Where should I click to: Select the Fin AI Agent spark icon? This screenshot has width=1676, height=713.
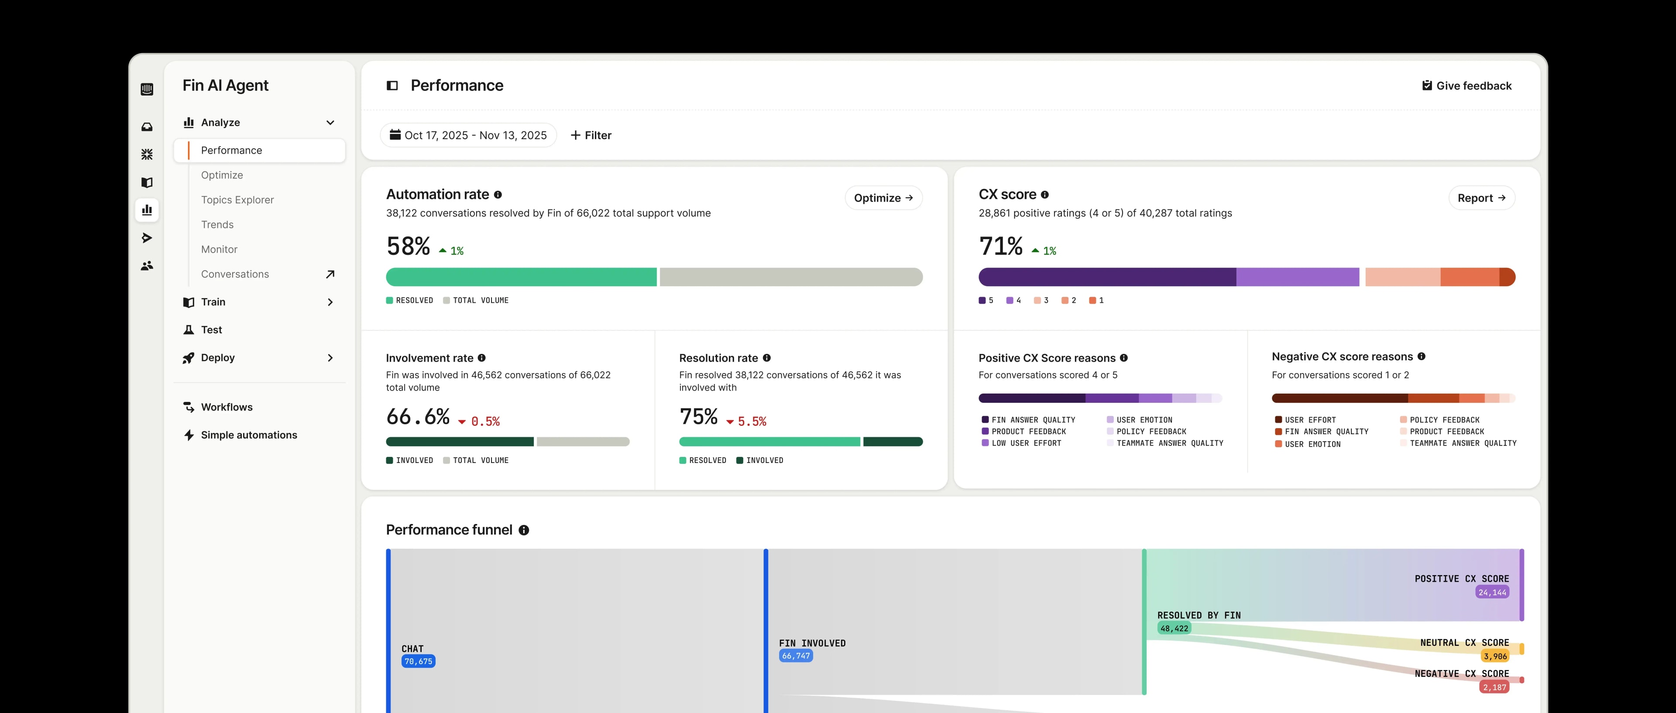click(147, 154)
